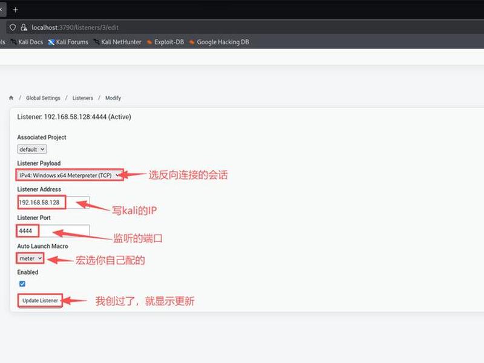The height and width of the screenshot is (363, 484).
Task: Click the Listener 192.168.58.128:4444 (Active) heading
Action: 74,117
